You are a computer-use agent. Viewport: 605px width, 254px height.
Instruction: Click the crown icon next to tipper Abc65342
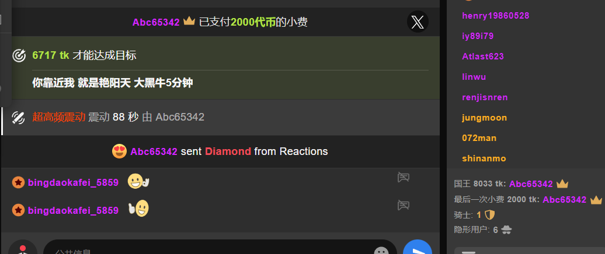click(189, 22)
